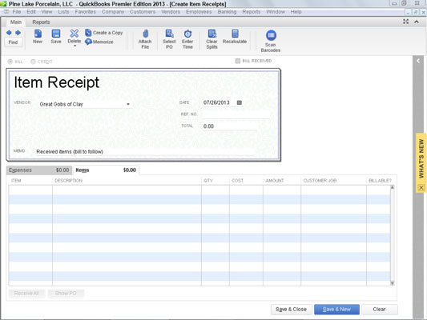
Task: Collapse the ribbon with the chevron
Action: pos(417,22)
